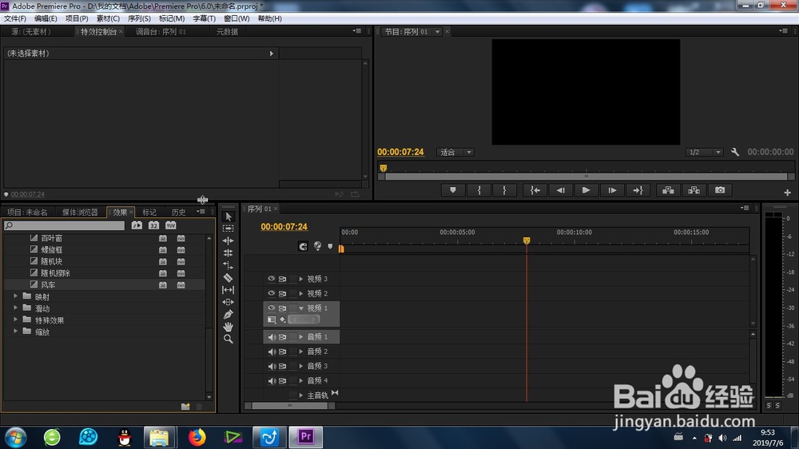The image size is (799, 449).
Task: Click timeline Set Encore chapter marker icon
Action: click(x=317, y=246)
